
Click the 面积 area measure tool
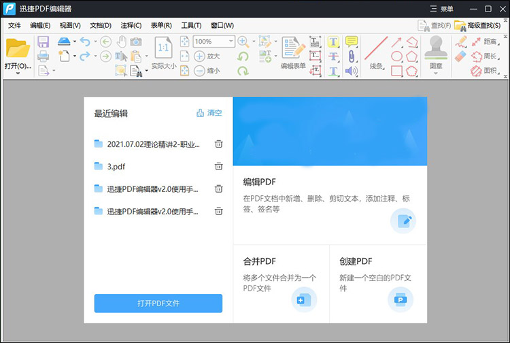click(485, 70)
